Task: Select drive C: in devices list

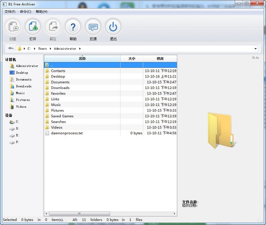Action: click(x=17, y=121)
